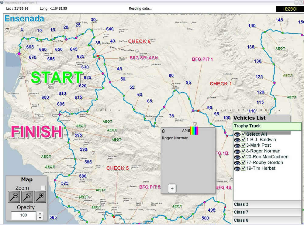Expand the Class 8 vehicle section
304x225 pixels.
(x=267, y=220)
